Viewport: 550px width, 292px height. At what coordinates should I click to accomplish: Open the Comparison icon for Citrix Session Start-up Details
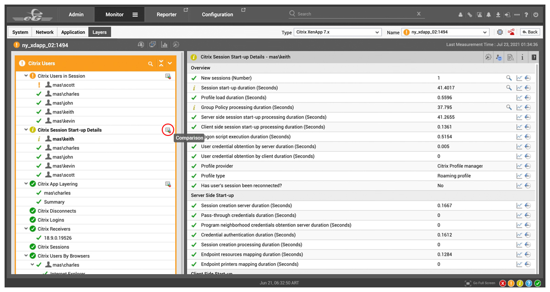[168, 130]
